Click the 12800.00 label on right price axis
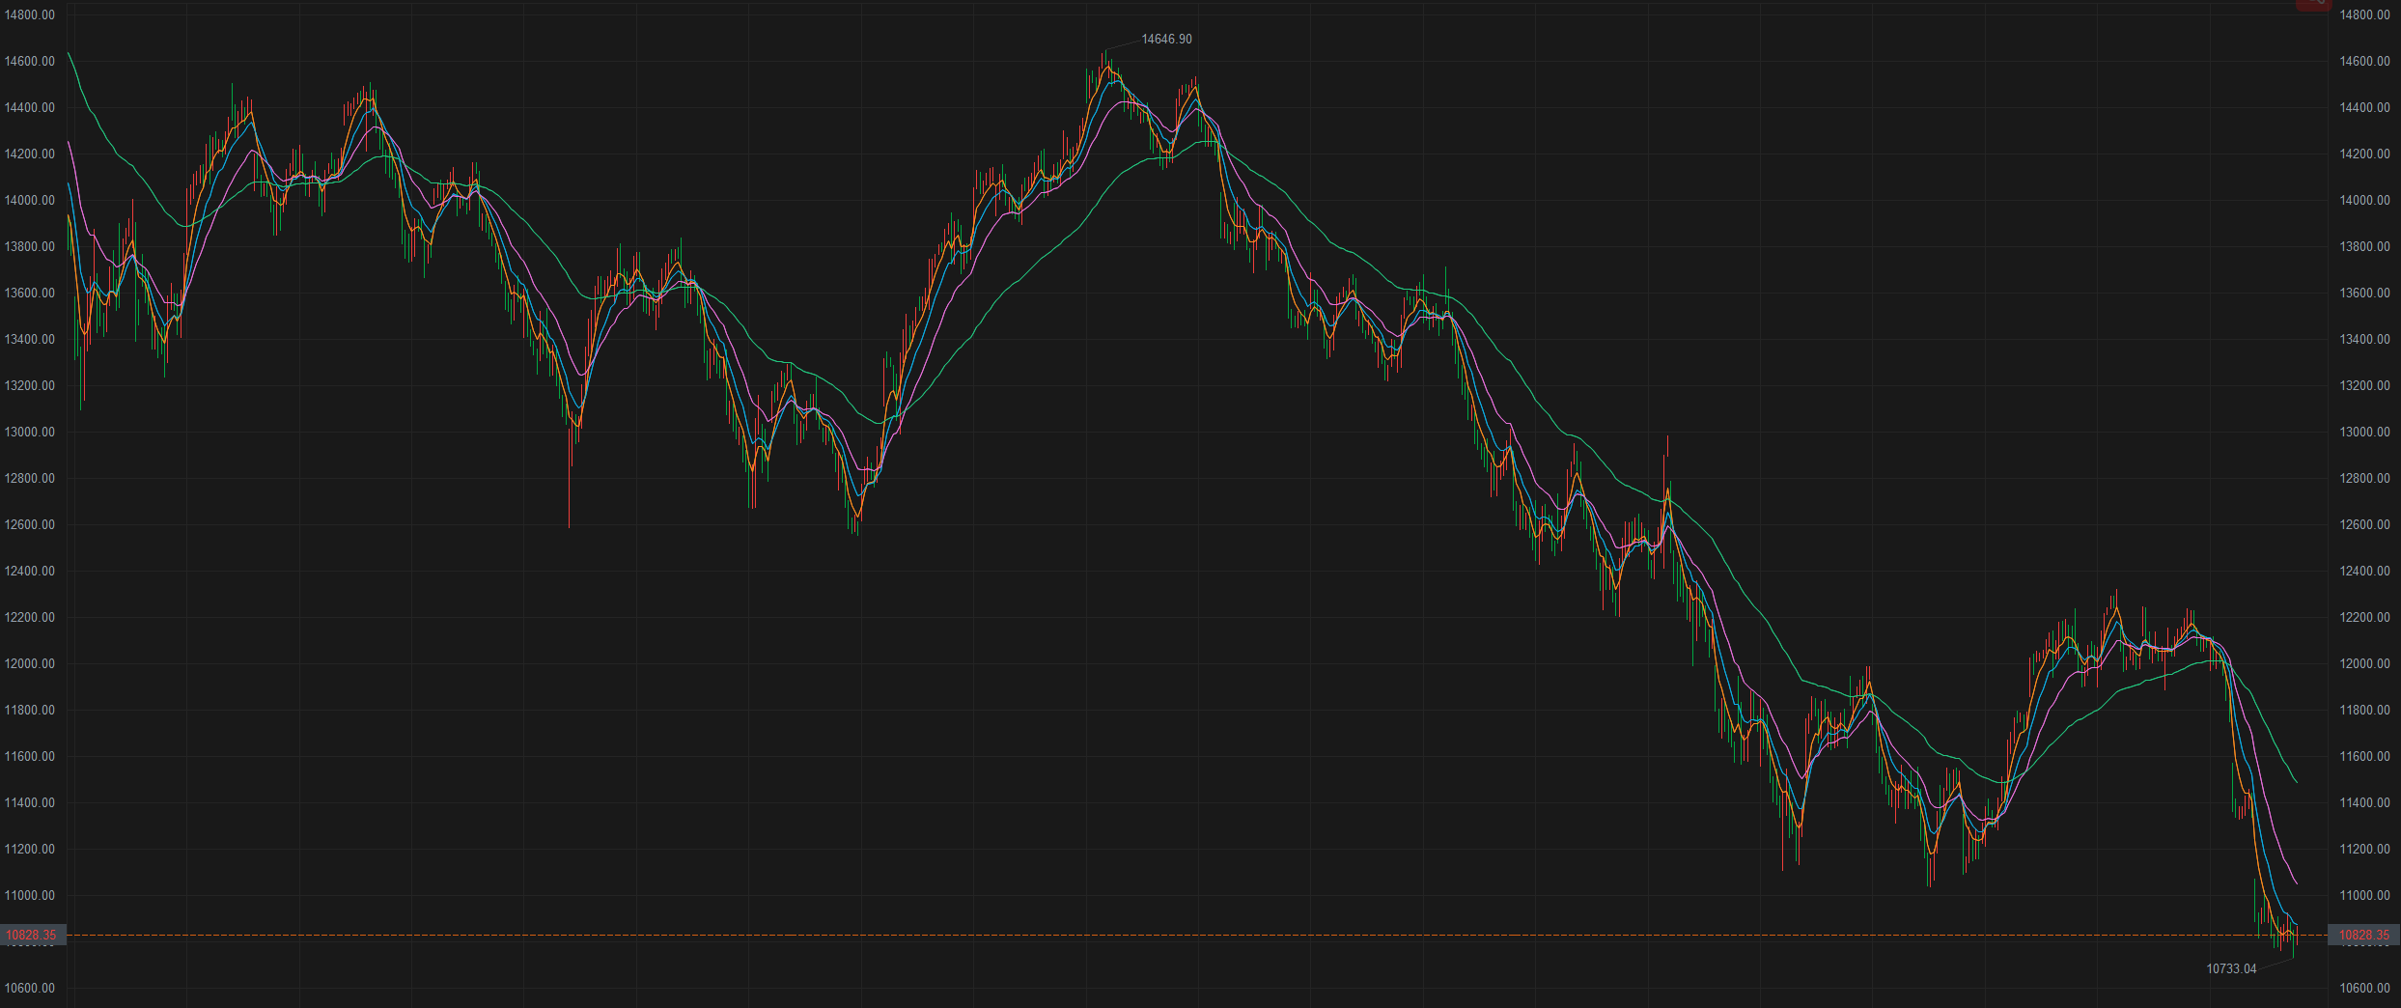This screenshot has width=2401, height=1008. (x=2364, y=478)
